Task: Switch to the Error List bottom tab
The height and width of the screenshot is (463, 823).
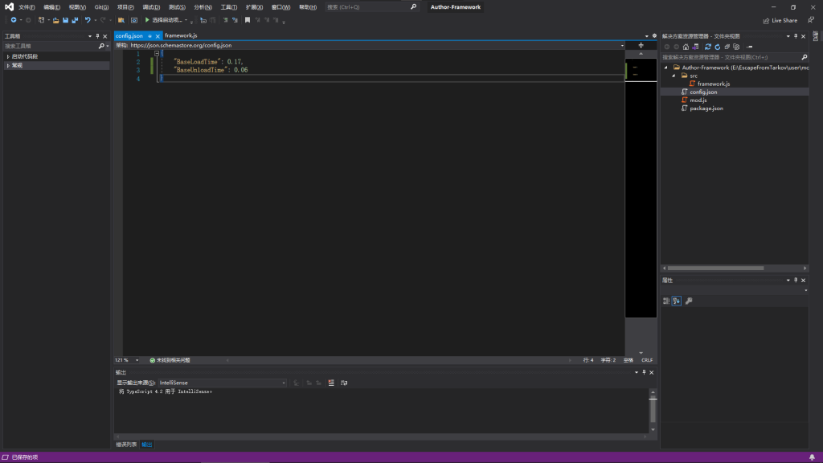Action: click(126, 445)
